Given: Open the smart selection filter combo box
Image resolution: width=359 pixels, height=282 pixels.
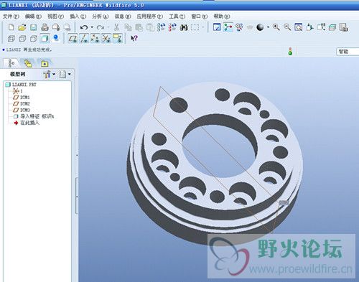Looking at the screenshot, I should [x=348, y=52].
